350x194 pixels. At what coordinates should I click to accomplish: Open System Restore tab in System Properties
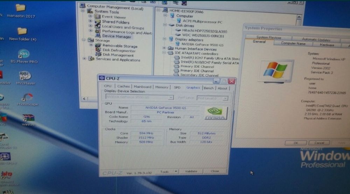click(x=269, y=37)
